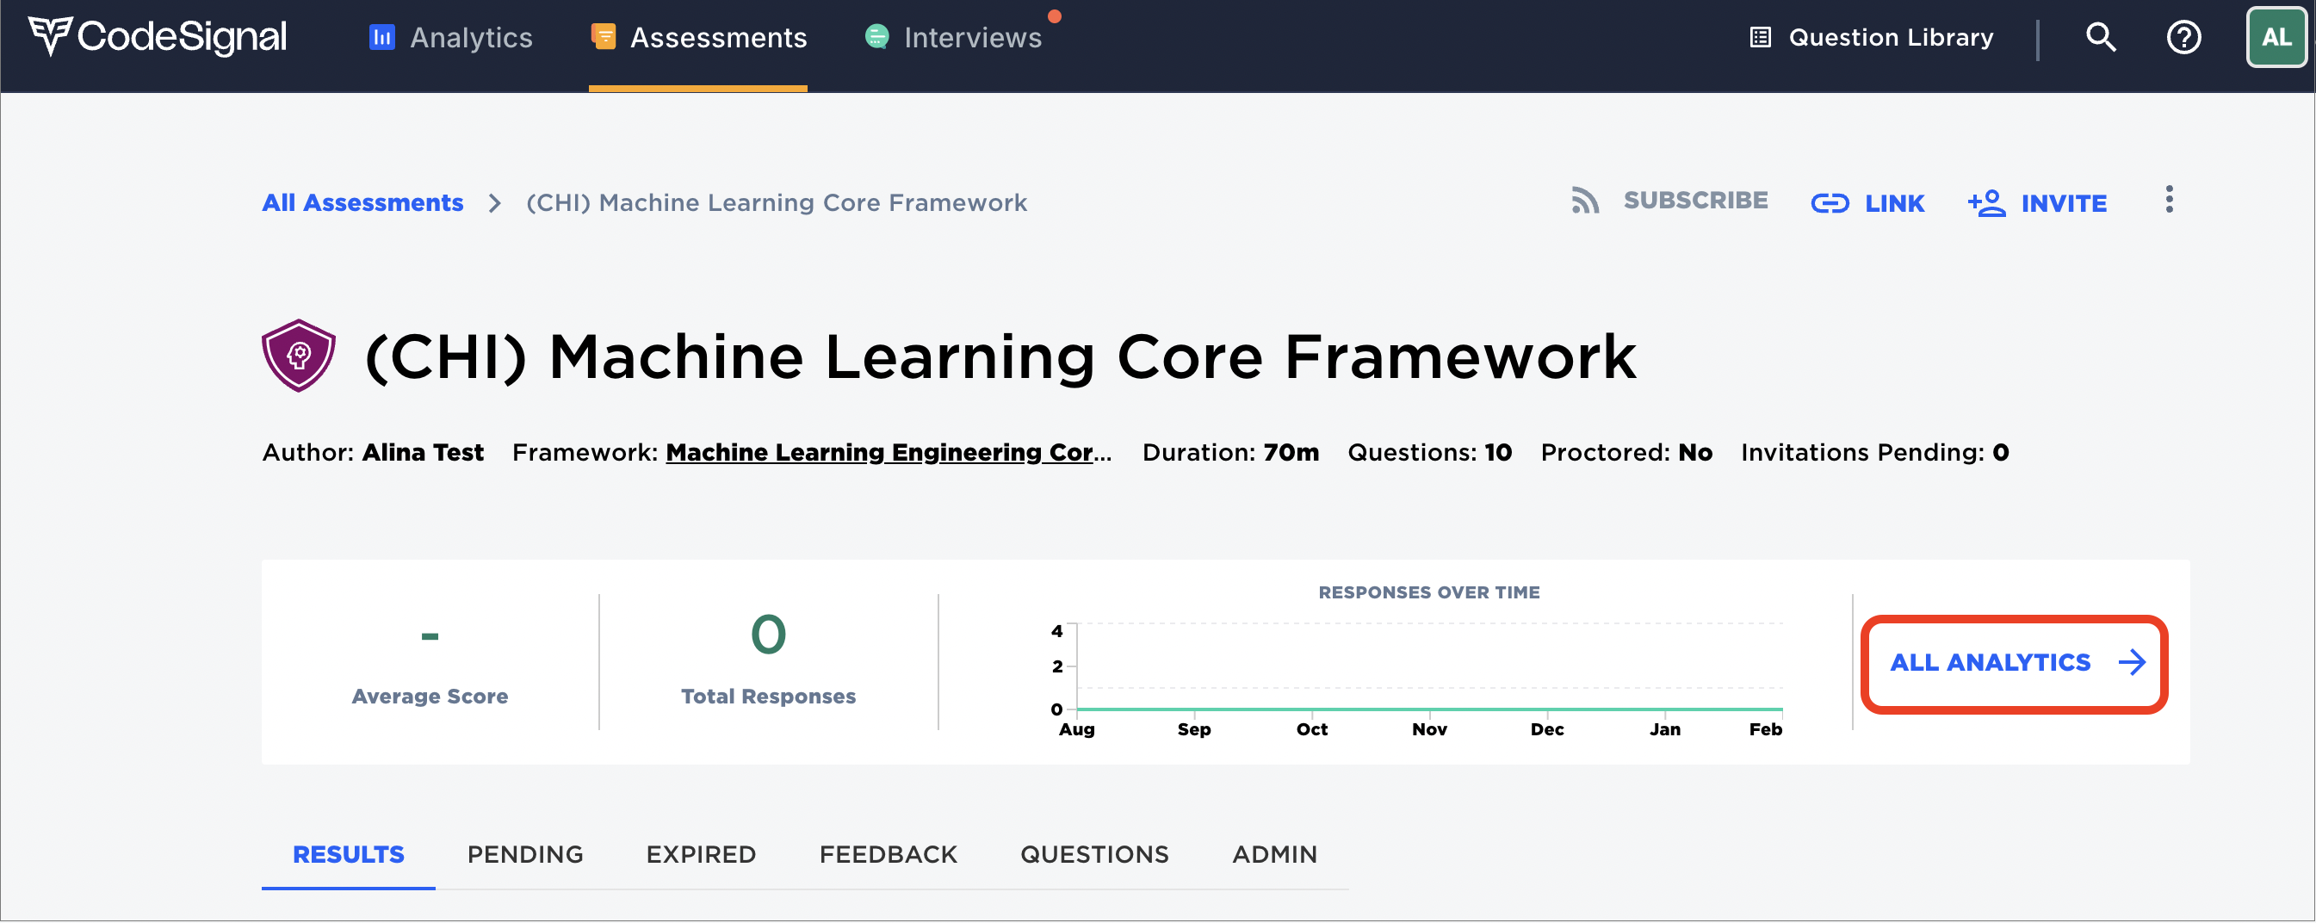Open the help question-mark icon
Viewport: 2316px width, 923px height.
coord(2183,38)
